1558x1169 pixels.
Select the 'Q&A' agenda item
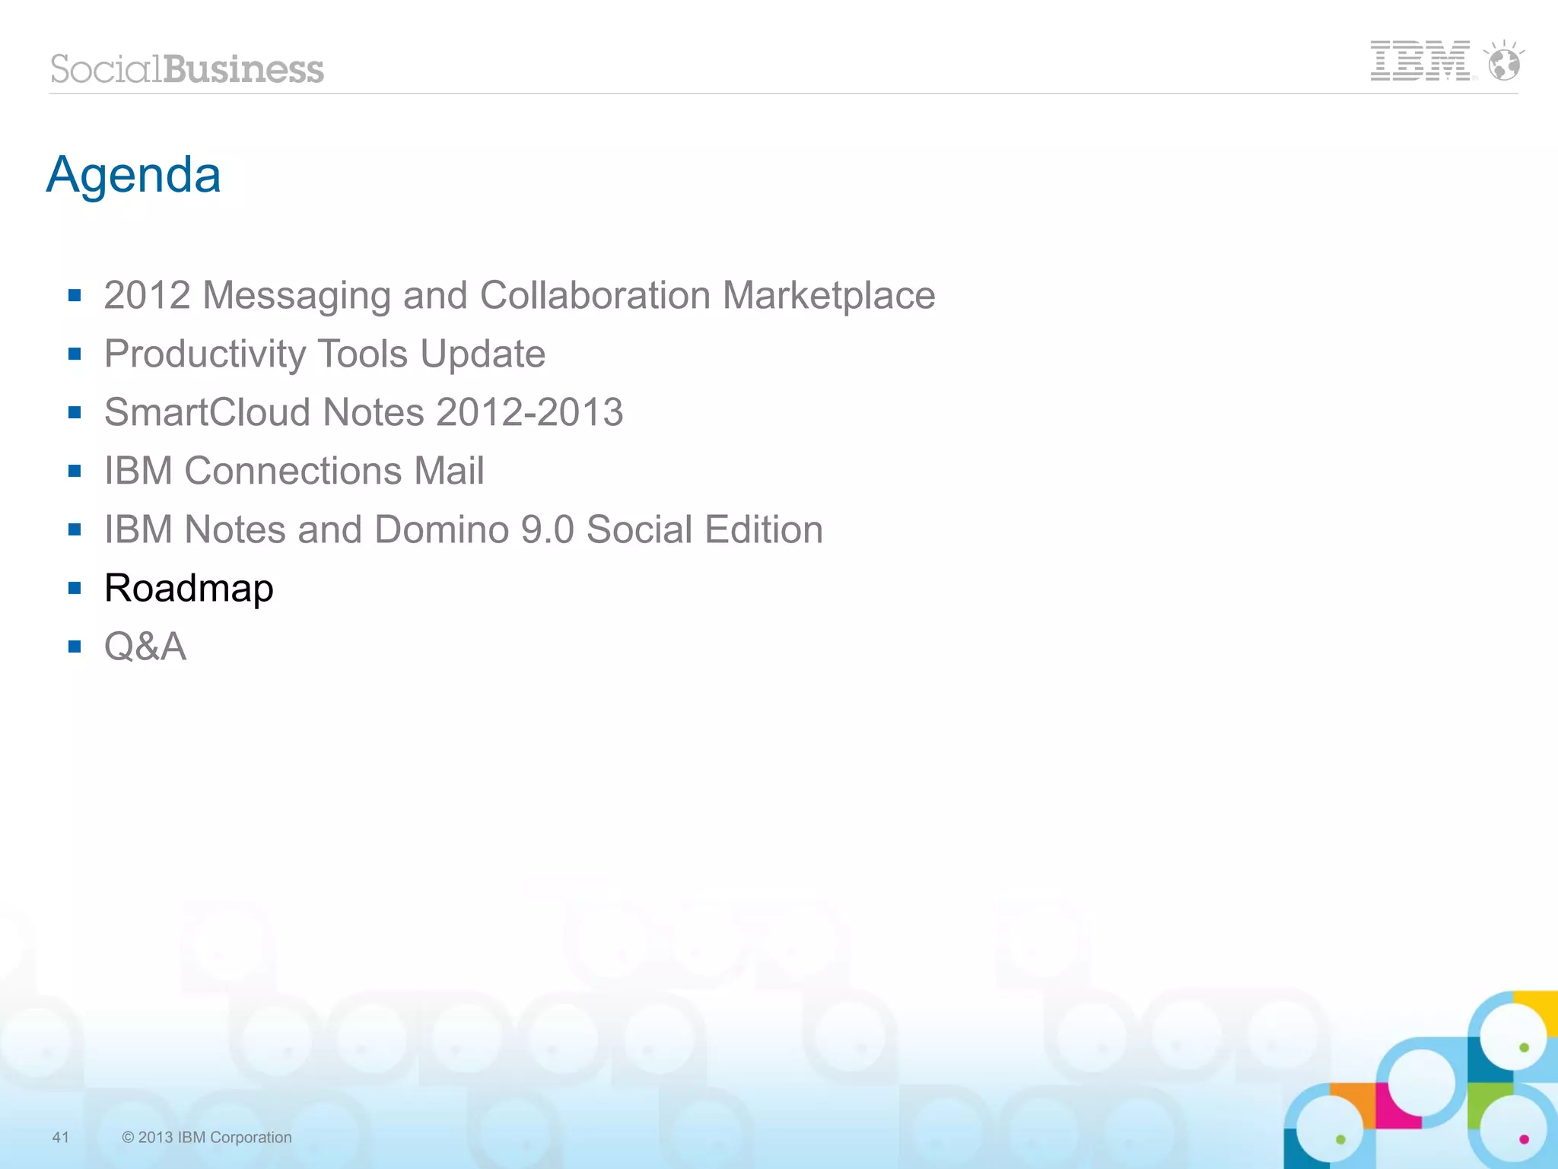[145, 646]
